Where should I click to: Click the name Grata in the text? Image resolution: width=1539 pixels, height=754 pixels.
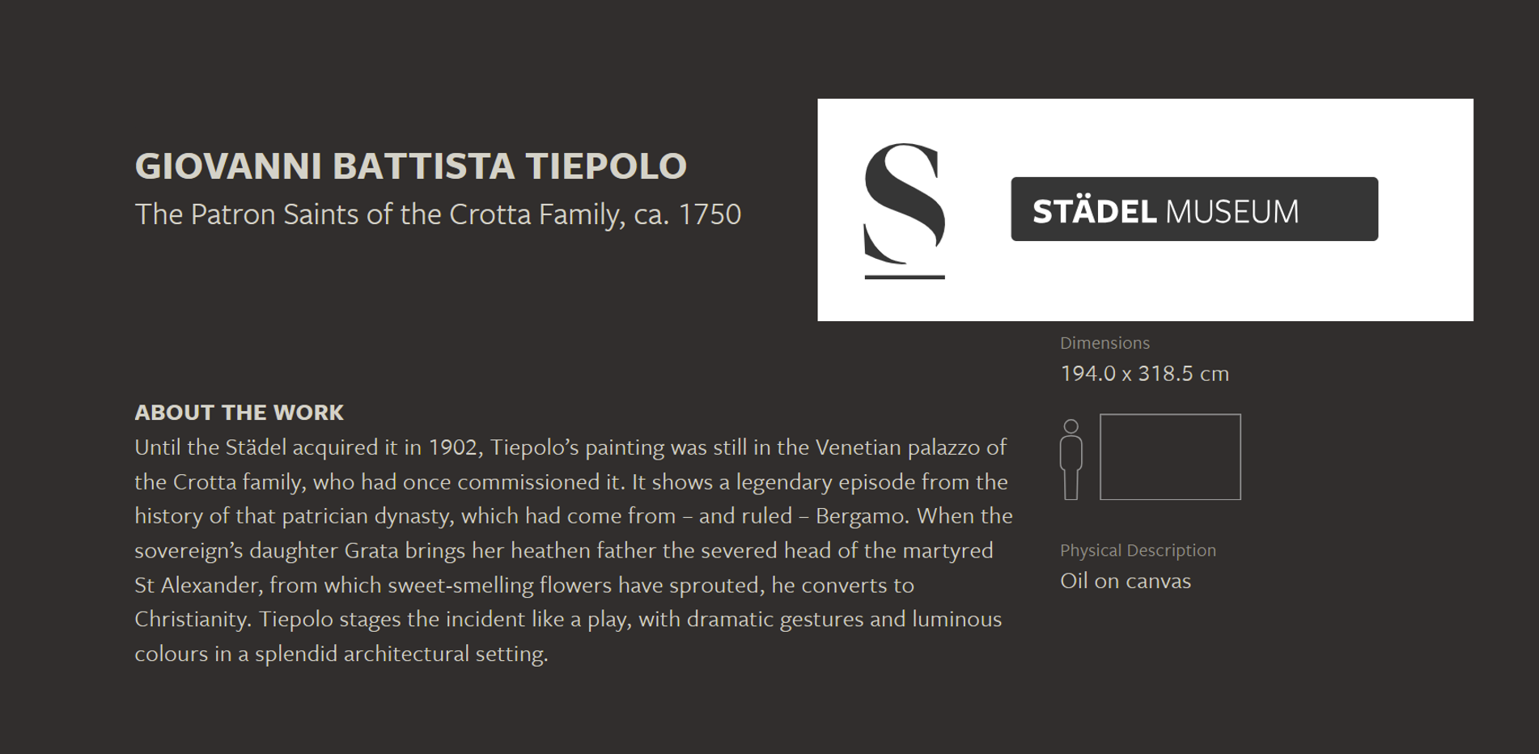pos(371,551)
